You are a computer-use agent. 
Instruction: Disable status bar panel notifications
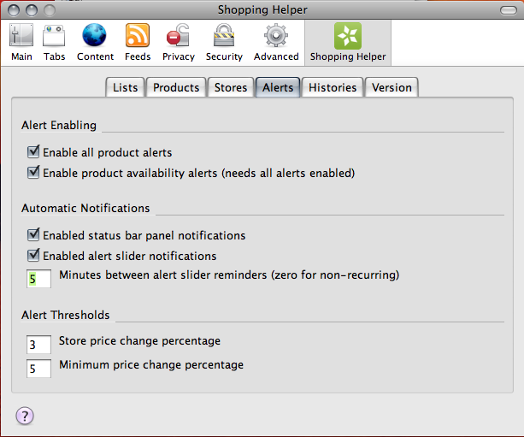(33, 234)
